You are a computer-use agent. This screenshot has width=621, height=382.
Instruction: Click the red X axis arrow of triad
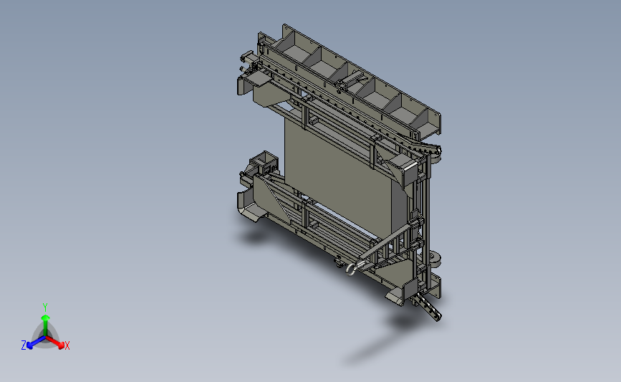(x=56, y=343)
